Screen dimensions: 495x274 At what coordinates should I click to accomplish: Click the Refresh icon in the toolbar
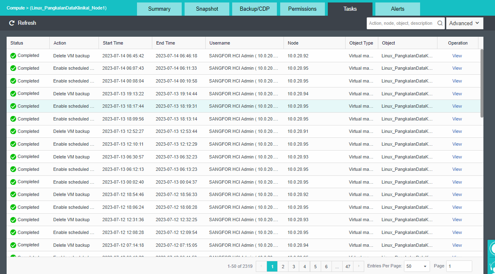12,23
